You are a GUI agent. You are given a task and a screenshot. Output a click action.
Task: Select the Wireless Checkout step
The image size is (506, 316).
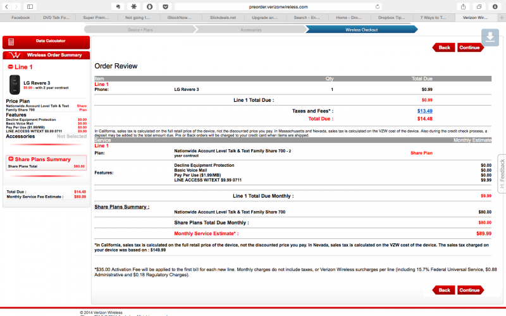tap(361, 30)
